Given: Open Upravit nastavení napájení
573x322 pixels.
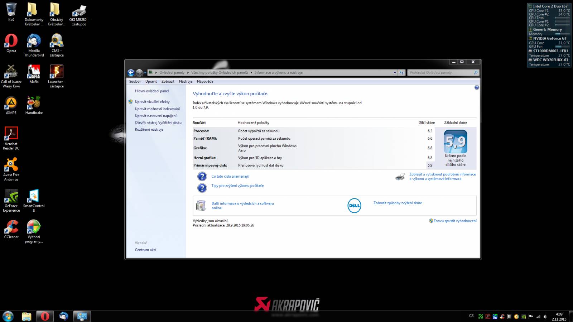Looking at the screenshot, I should click(156, 116).
